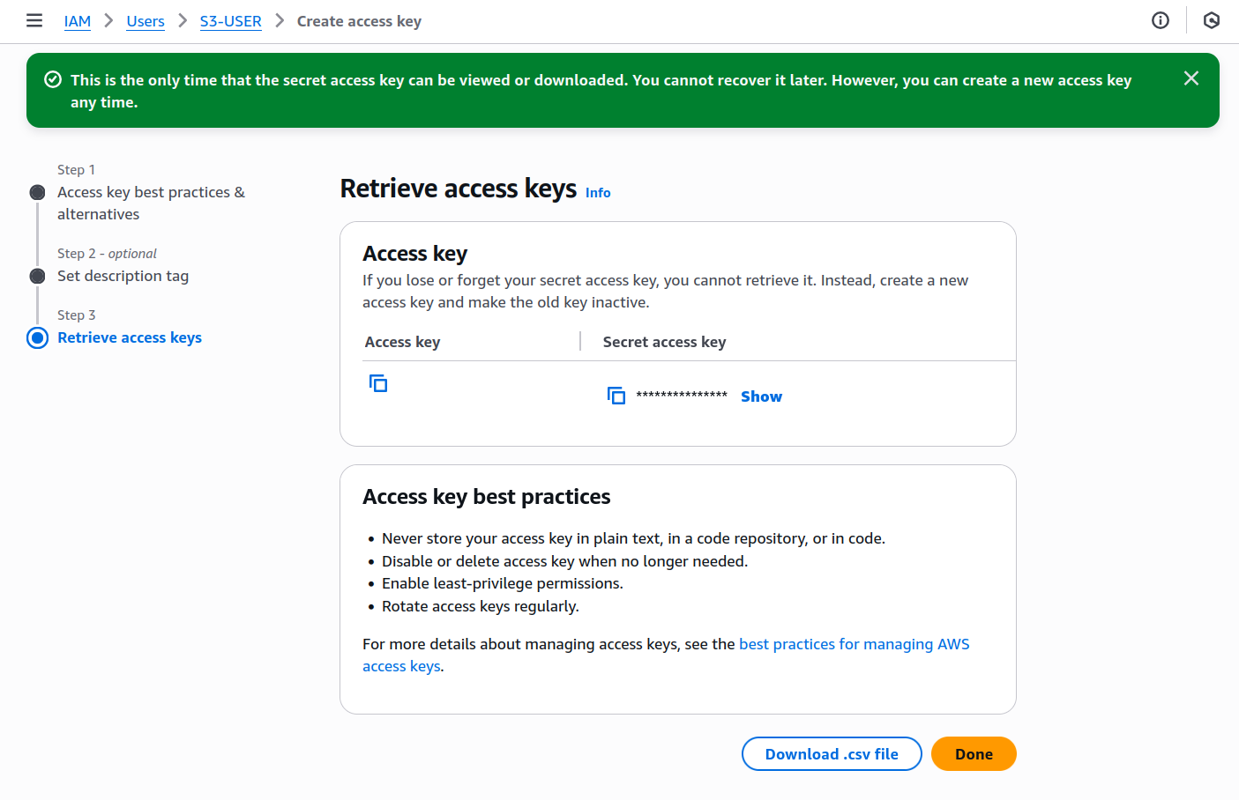Viewport: 1239px width, 800px height.
Task: Open the Info link beside Retrieve access keys
Action: 598,192
